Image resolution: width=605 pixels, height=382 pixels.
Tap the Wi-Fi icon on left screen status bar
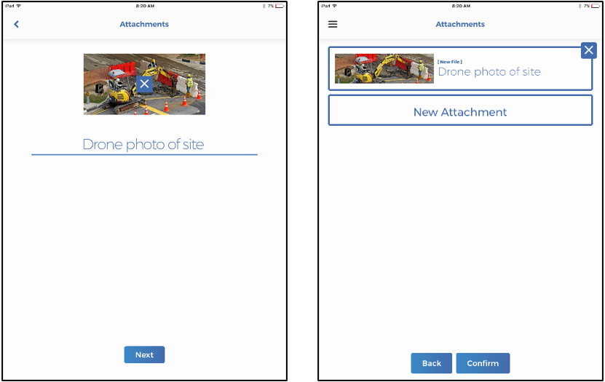18,6
